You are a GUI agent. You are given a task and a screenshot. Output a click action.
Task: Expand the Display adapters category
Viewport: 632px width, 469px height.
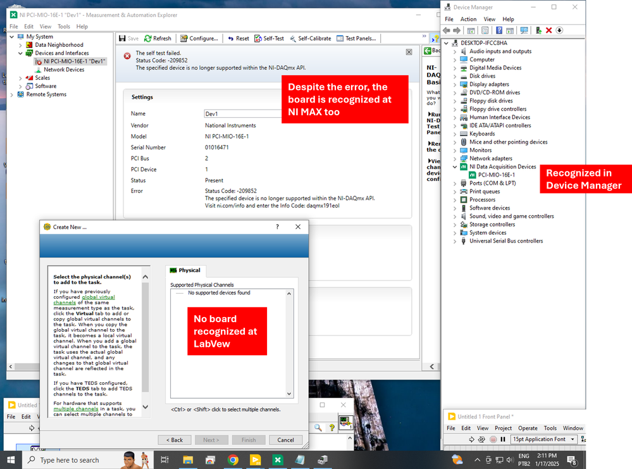(455, 84)
